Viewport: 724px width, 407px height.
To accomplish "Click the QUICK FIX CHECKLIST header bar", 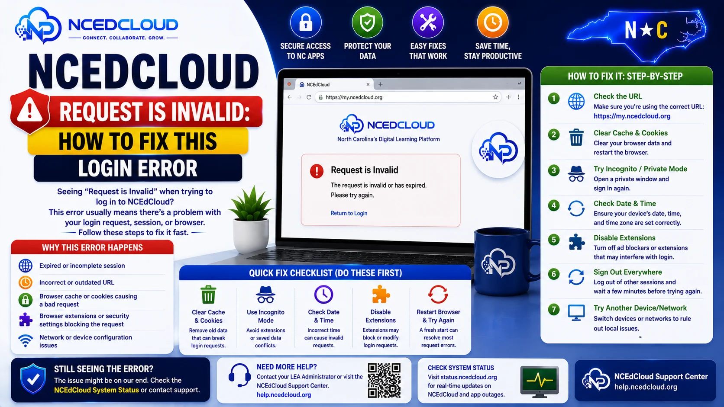I will pos(325,273).
